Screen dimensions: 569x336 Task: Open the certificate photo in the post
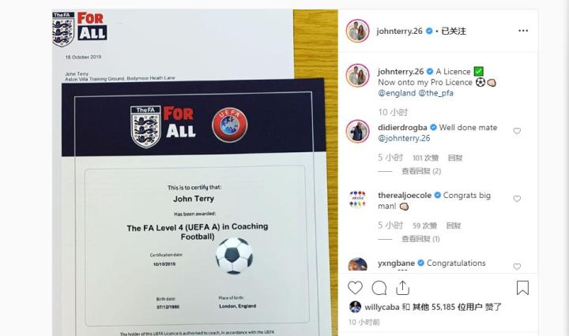click(x=195, y=173)
